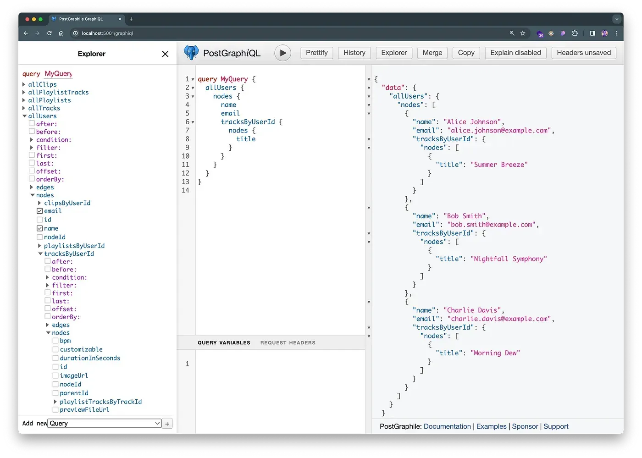The height and width of the screenshot is (458, 642).
Task: Collapse the tracksByUserId node
Action: coord(40,254)
